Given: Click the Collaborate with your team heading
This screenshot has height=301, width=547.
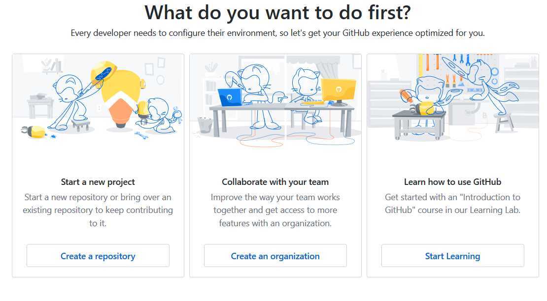Looking at the screenshot, I should tap(275, 182).
